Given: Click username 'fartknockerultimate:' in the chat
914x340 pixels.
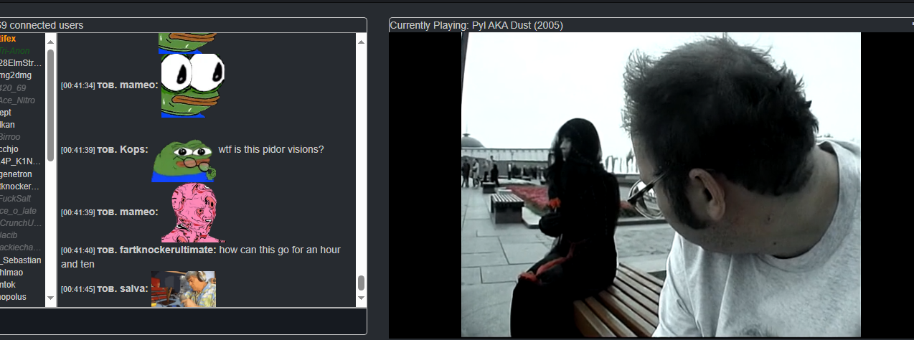Looking at the screenshot, I should [x=168, y=250].
